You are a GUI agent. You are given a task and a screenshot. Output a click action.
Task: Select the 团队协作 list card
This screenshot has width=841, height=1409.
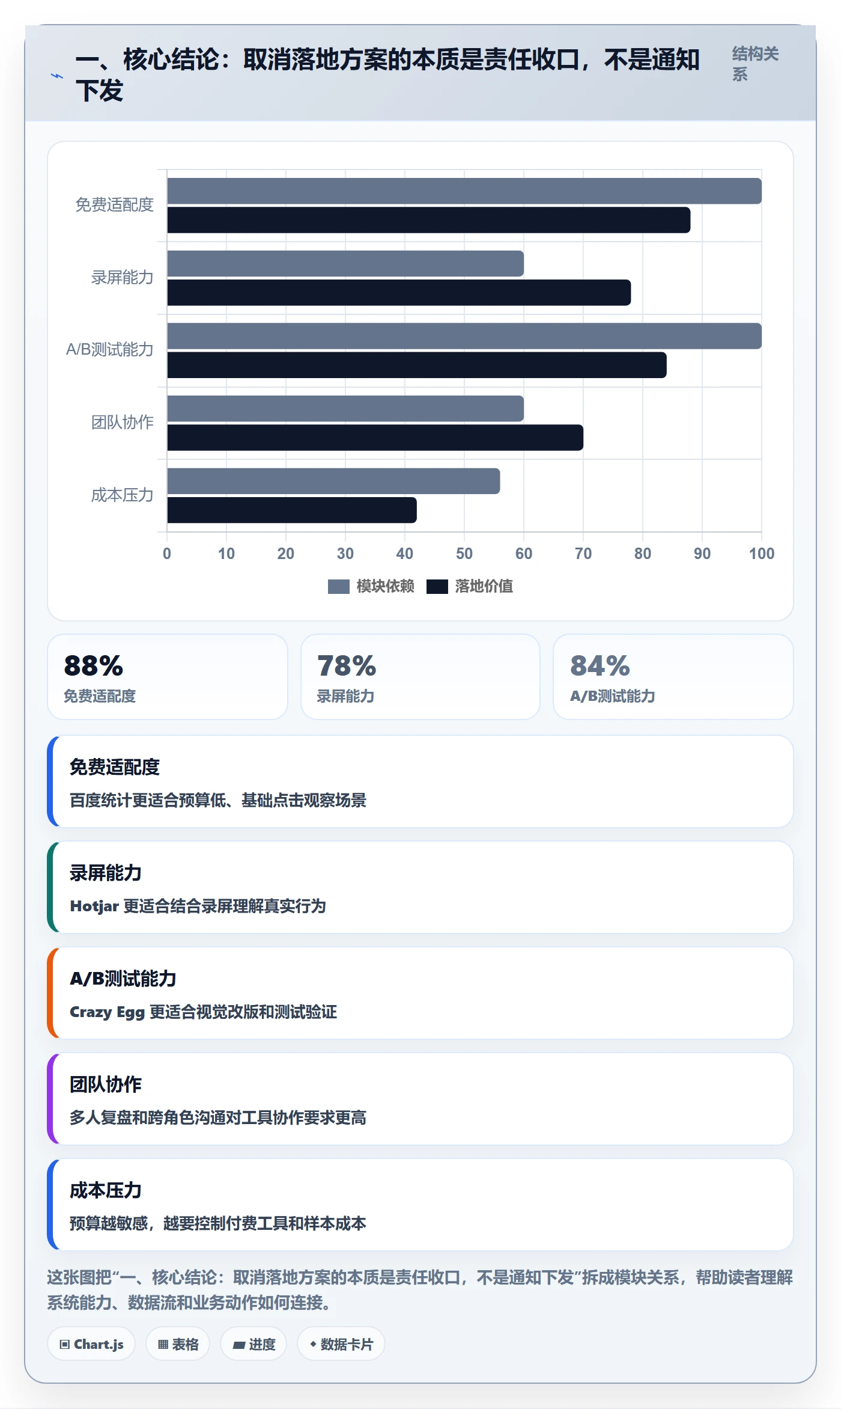click(x=421, y=1099)
